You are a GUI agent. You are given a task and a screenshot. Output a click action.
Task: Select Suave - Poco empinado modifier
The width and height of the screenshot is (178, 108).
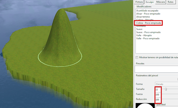point(149,32)
